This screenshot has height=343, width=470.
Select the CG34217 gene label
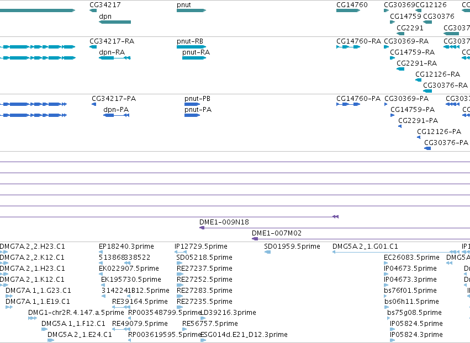point(105,5)
